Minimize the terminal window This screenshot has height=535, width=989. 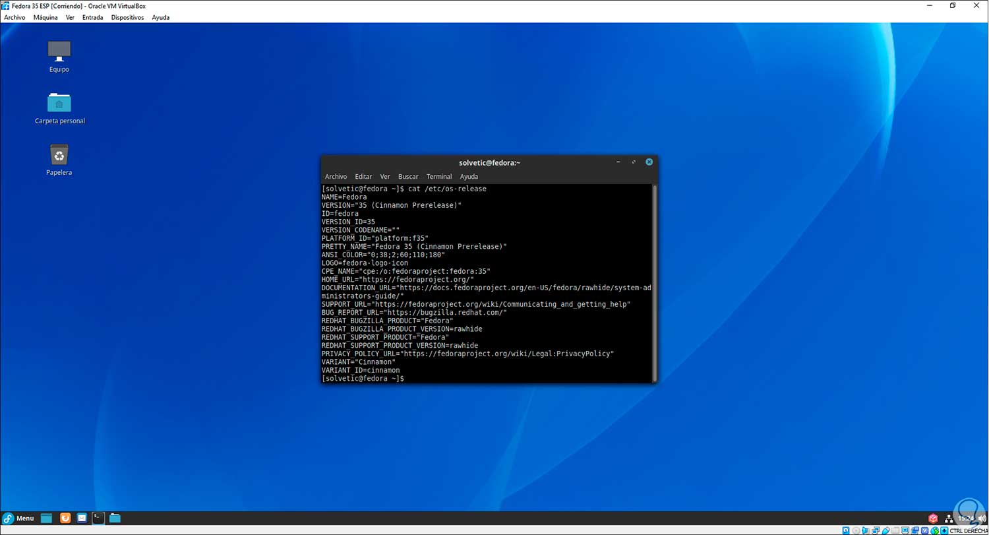click(x=618, y=162)
